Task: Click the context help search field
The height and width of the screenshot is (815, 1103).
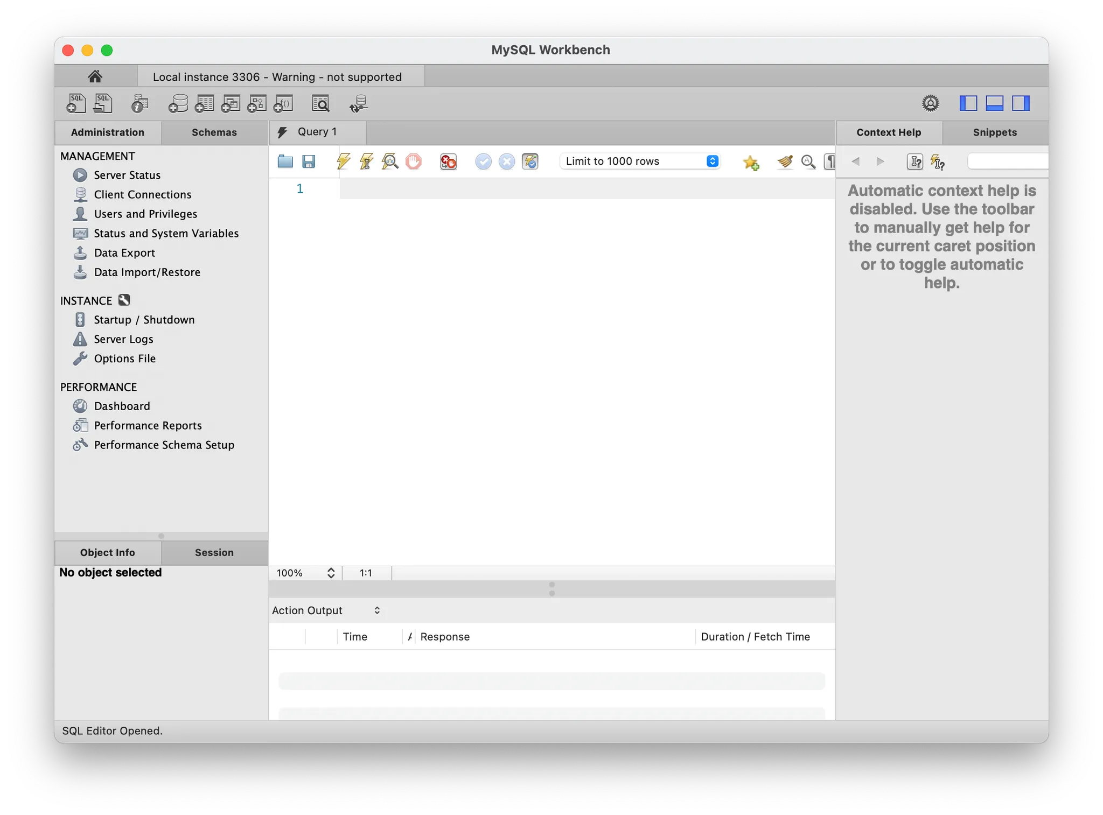Action: click(1007, 161)
